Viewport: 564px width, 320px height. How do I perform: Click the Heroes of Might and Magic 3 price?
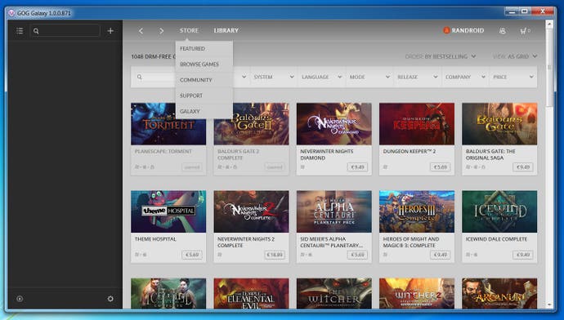point(440,255)
